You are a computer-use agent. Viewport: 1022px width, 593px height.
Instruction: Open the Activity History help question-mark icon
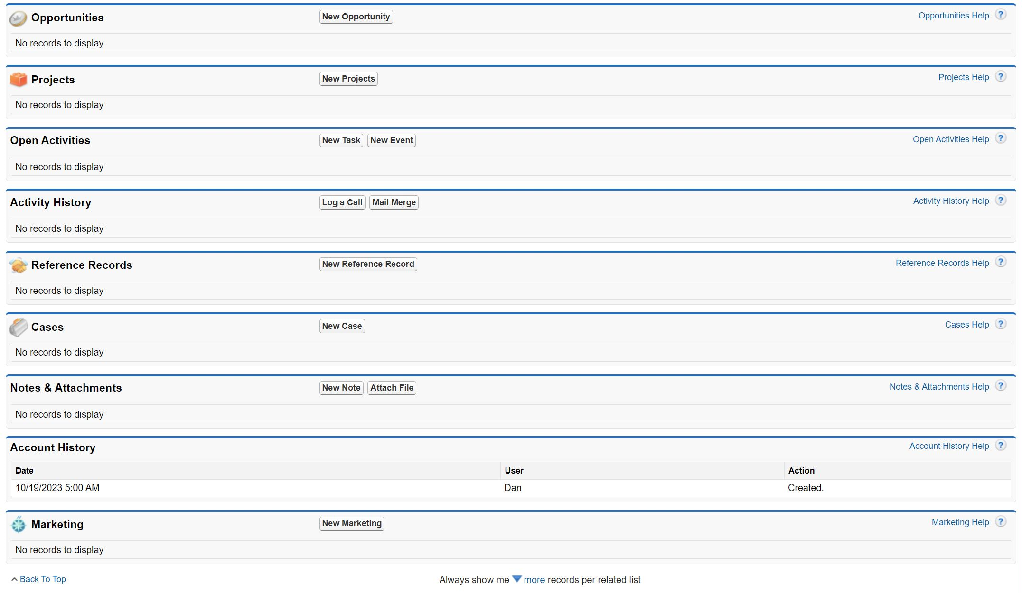click(x=1001, y=201)
